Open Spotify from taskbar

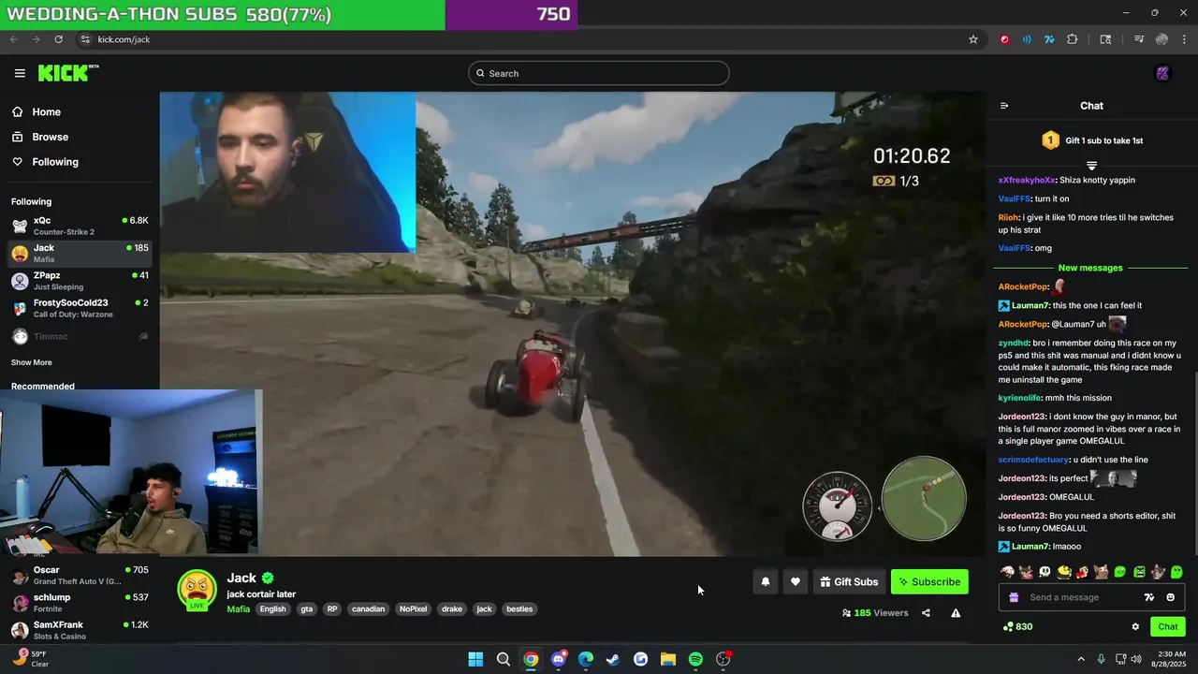(695, 659)
